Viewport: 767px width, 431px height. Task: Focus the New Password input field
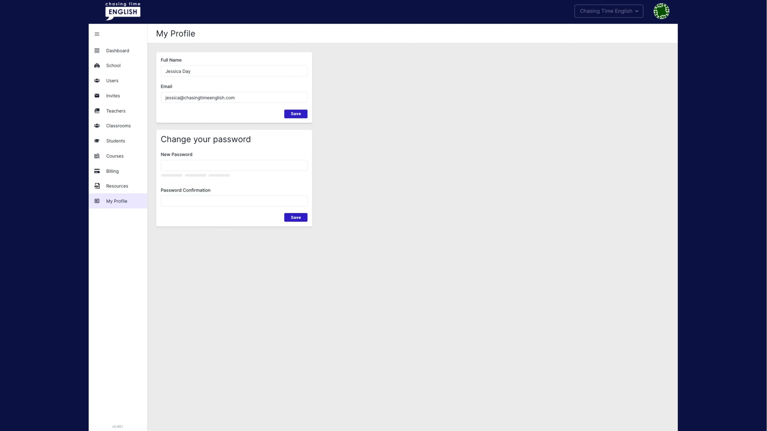pyautogui.click(x=234, y=166)
